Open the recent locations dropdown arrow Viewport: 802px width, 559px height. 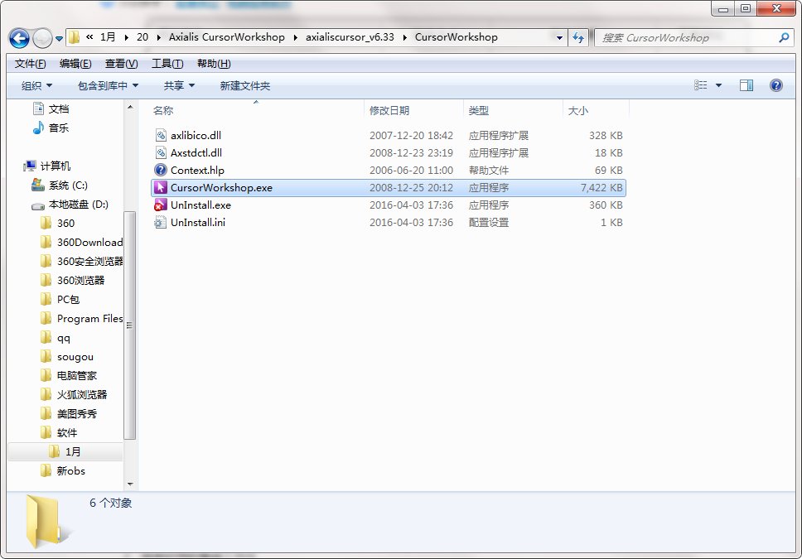pos(60,38)
